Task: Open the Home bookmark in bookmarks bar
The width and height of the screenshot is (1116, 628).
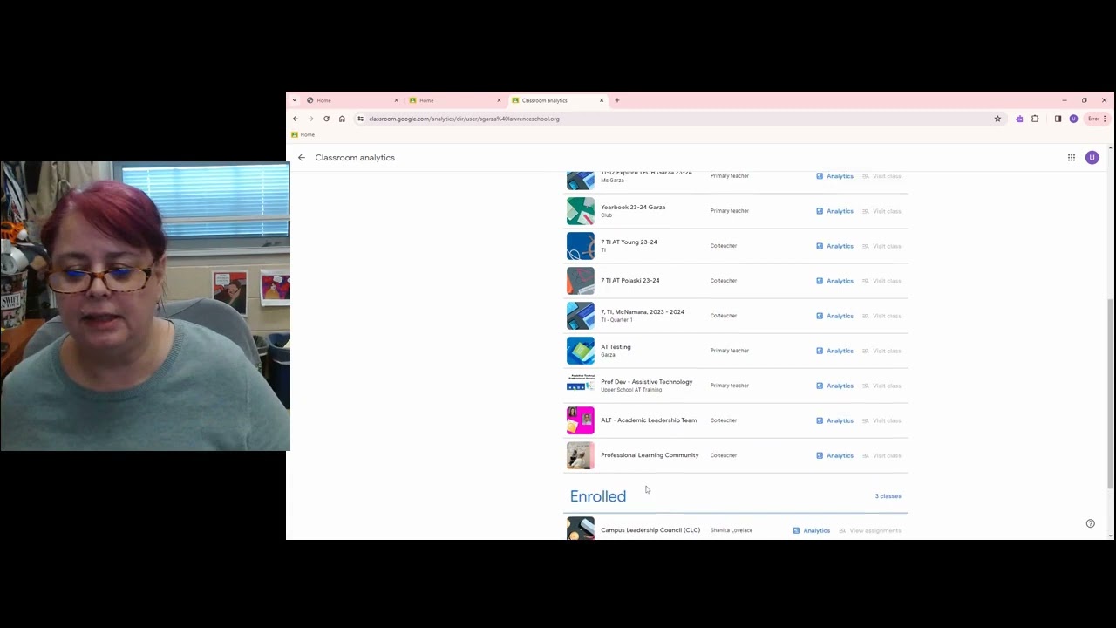Action: 303,134
